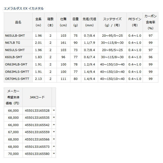Select weight 90 for N67LB TG
This screenshot has width=163, height=163.
(x=76, y=43)
